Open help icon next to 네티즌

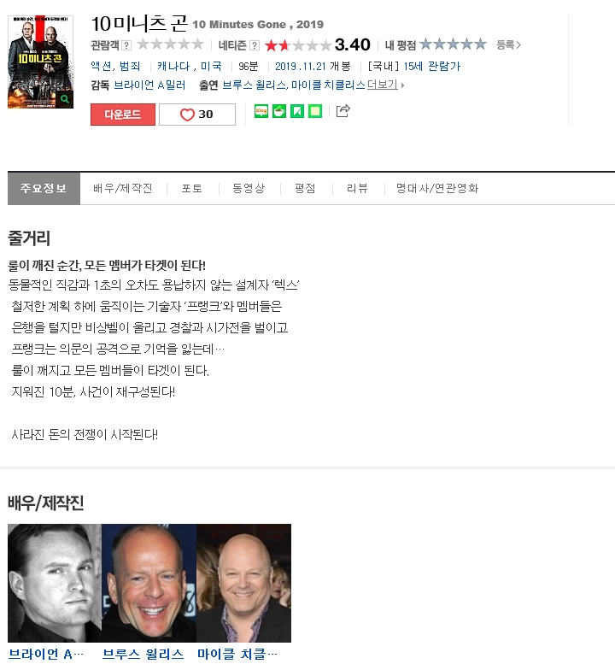(x=255, y=45)
